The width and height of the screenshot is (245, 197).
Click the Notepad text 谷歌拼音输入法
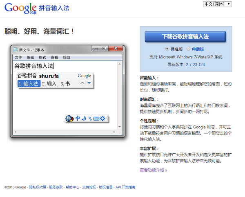pos(34,66)
